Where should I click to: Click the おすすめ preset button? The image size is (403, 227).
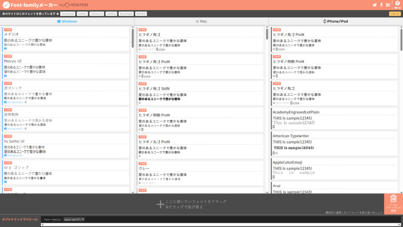click(x=141, y=14)
